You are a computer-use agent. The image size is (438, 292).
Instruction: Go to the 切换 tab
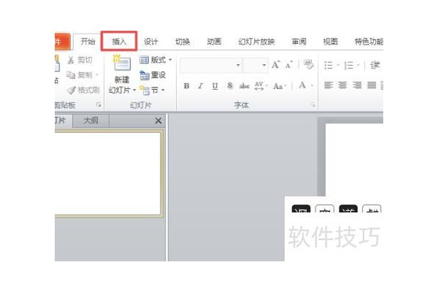[182, 42]
